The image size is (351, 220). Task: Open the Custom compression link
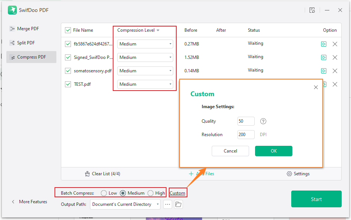[x=177, y=192]
